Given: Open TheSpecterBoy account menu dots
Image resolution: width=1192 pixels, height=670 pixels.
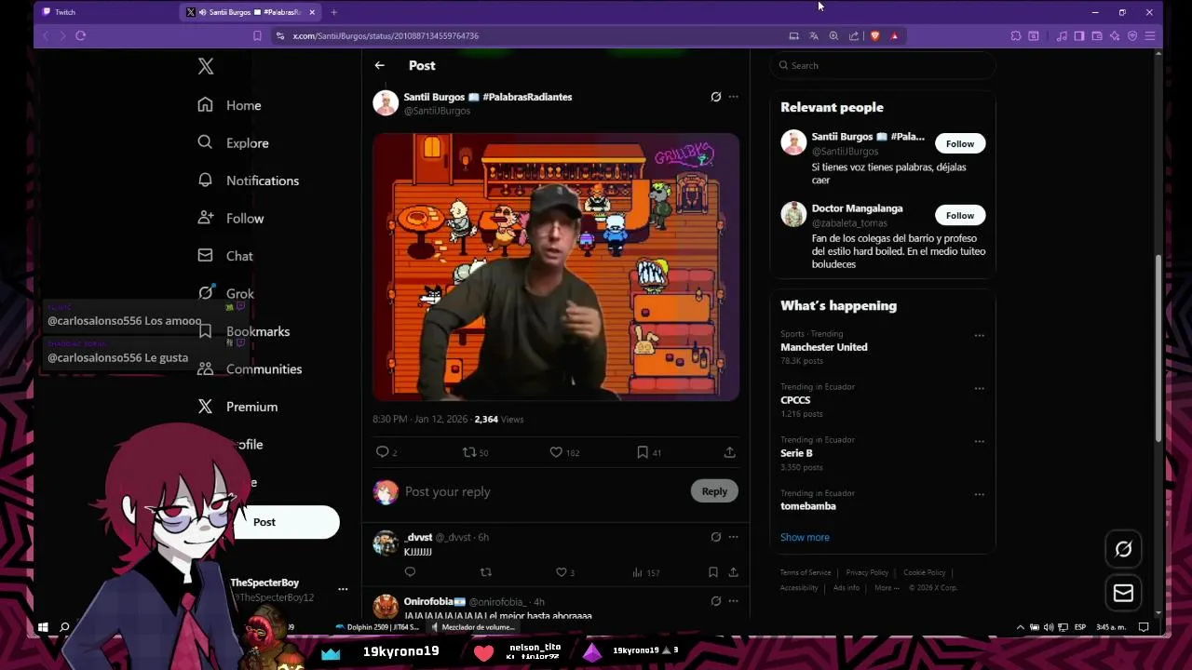Looking at the screenshot, I should [x=343, y=589].
